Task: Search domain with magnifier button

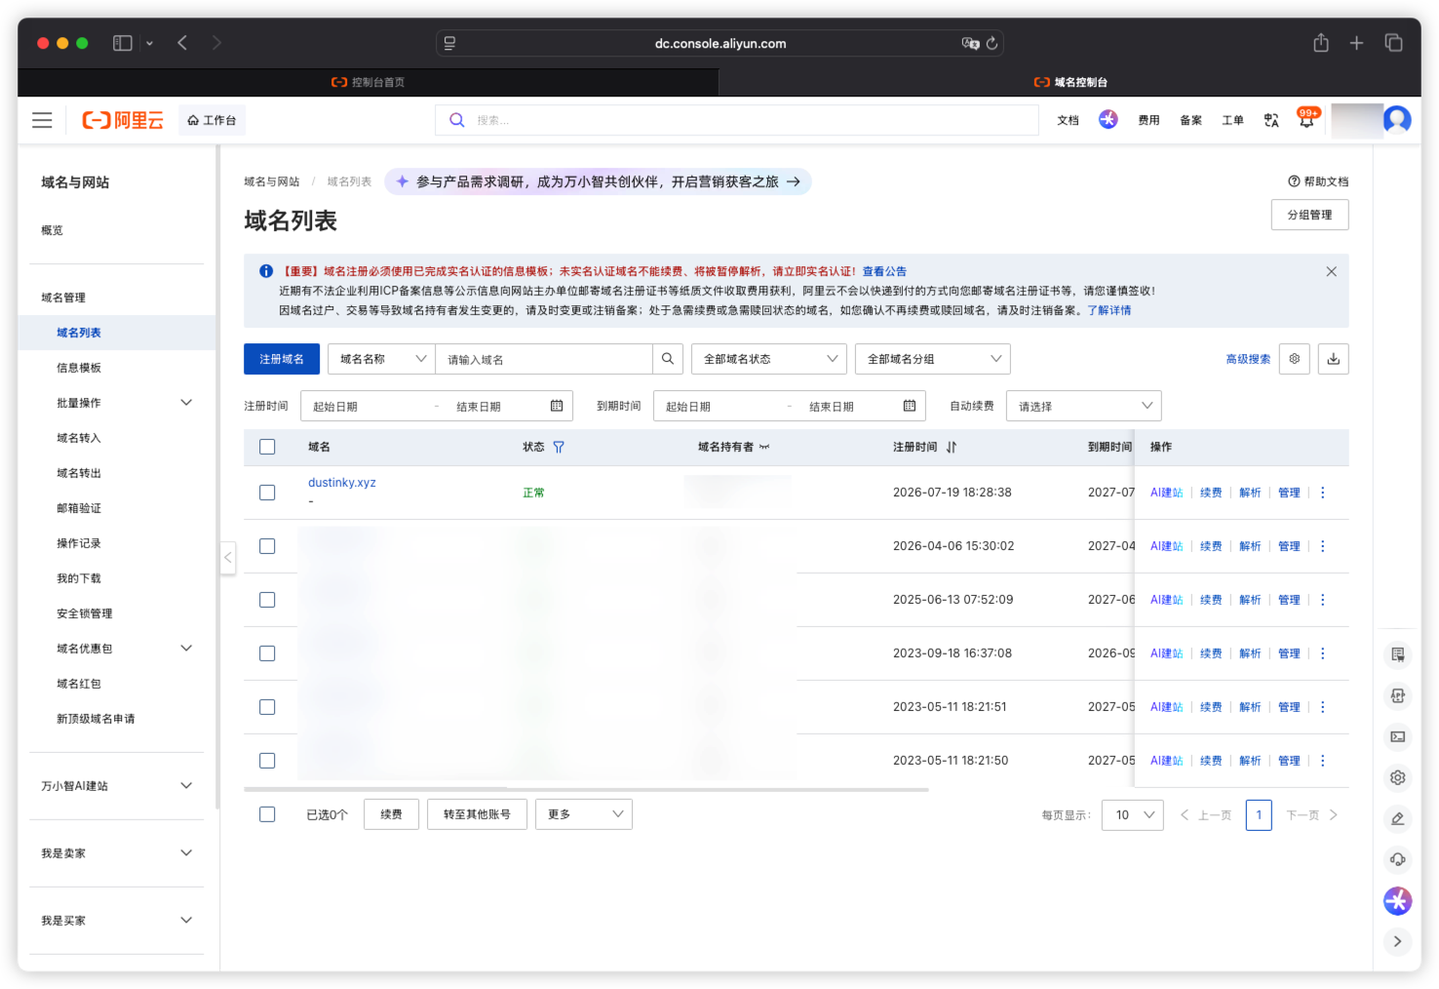Action: [667, 359]
